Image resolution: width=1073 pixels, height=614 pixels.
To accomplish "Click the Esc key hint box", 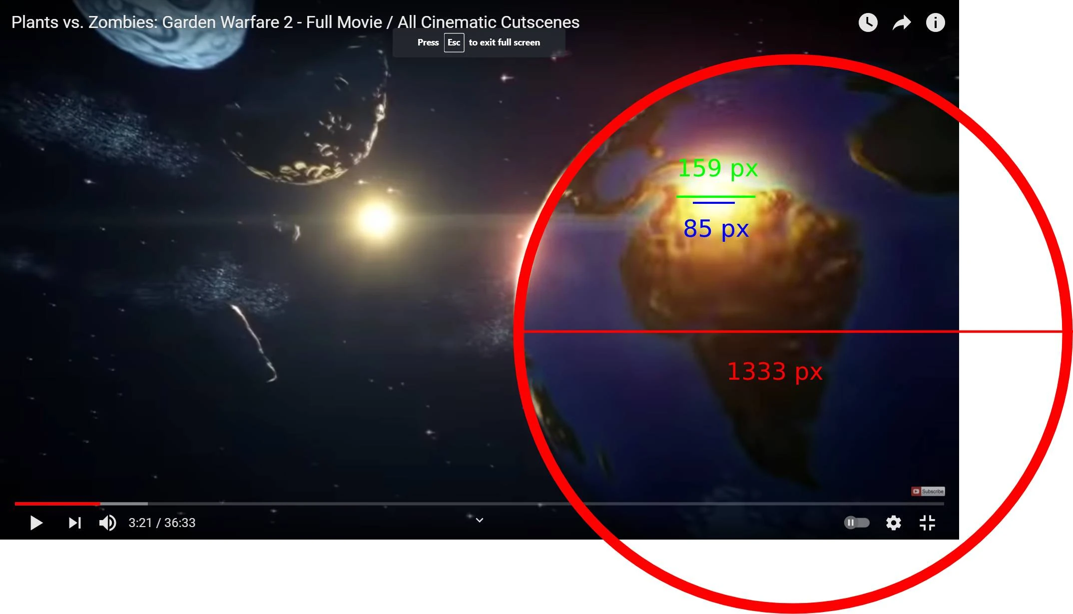I will pyautogui.click(x=454, y=42).
